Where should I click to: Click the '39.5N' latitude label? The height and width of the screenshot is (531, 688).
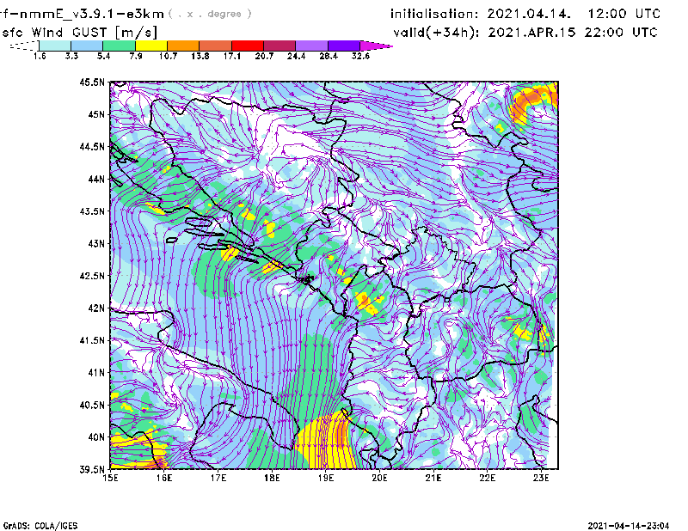point(92,470)
